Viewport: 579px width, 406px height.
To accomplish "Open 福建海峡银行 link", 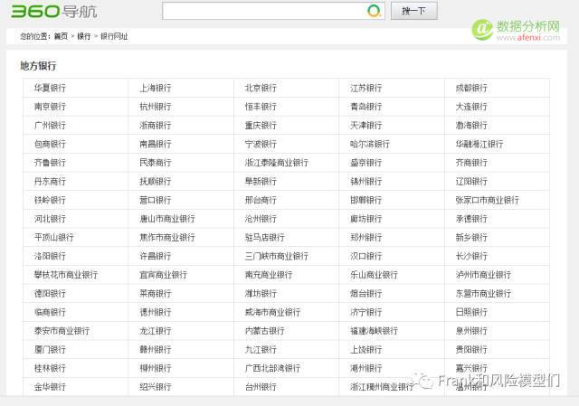I will 374,331.
